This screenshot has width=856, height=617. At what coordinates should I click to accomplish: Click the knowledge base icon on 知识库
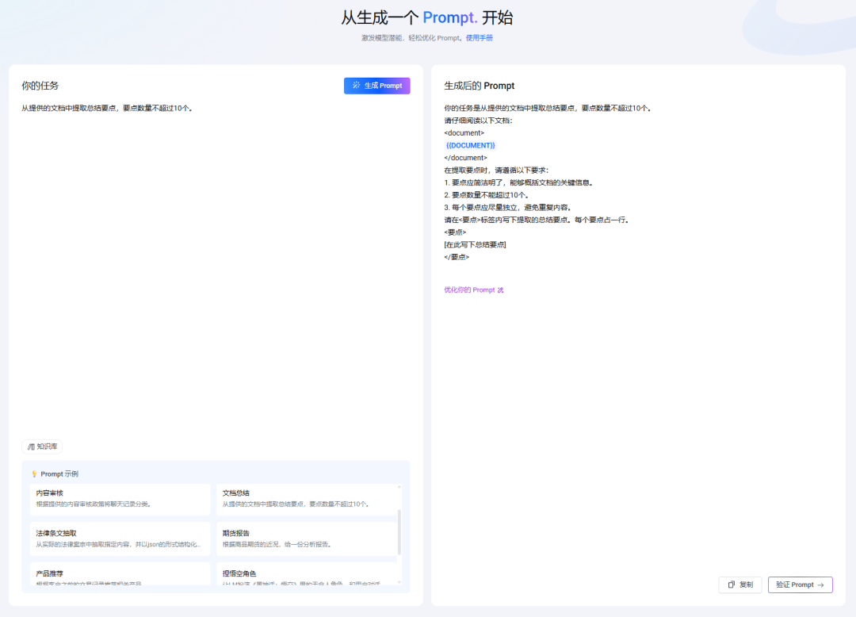click(x=32, y=446)
